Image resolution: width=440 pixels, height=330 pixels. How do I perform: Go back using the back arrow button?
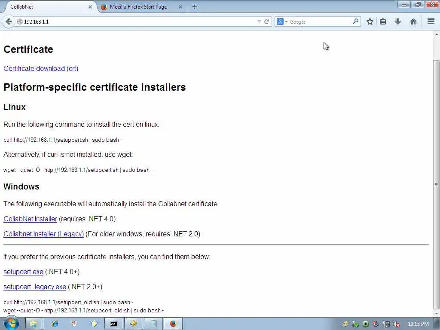[x=9, y=21]
